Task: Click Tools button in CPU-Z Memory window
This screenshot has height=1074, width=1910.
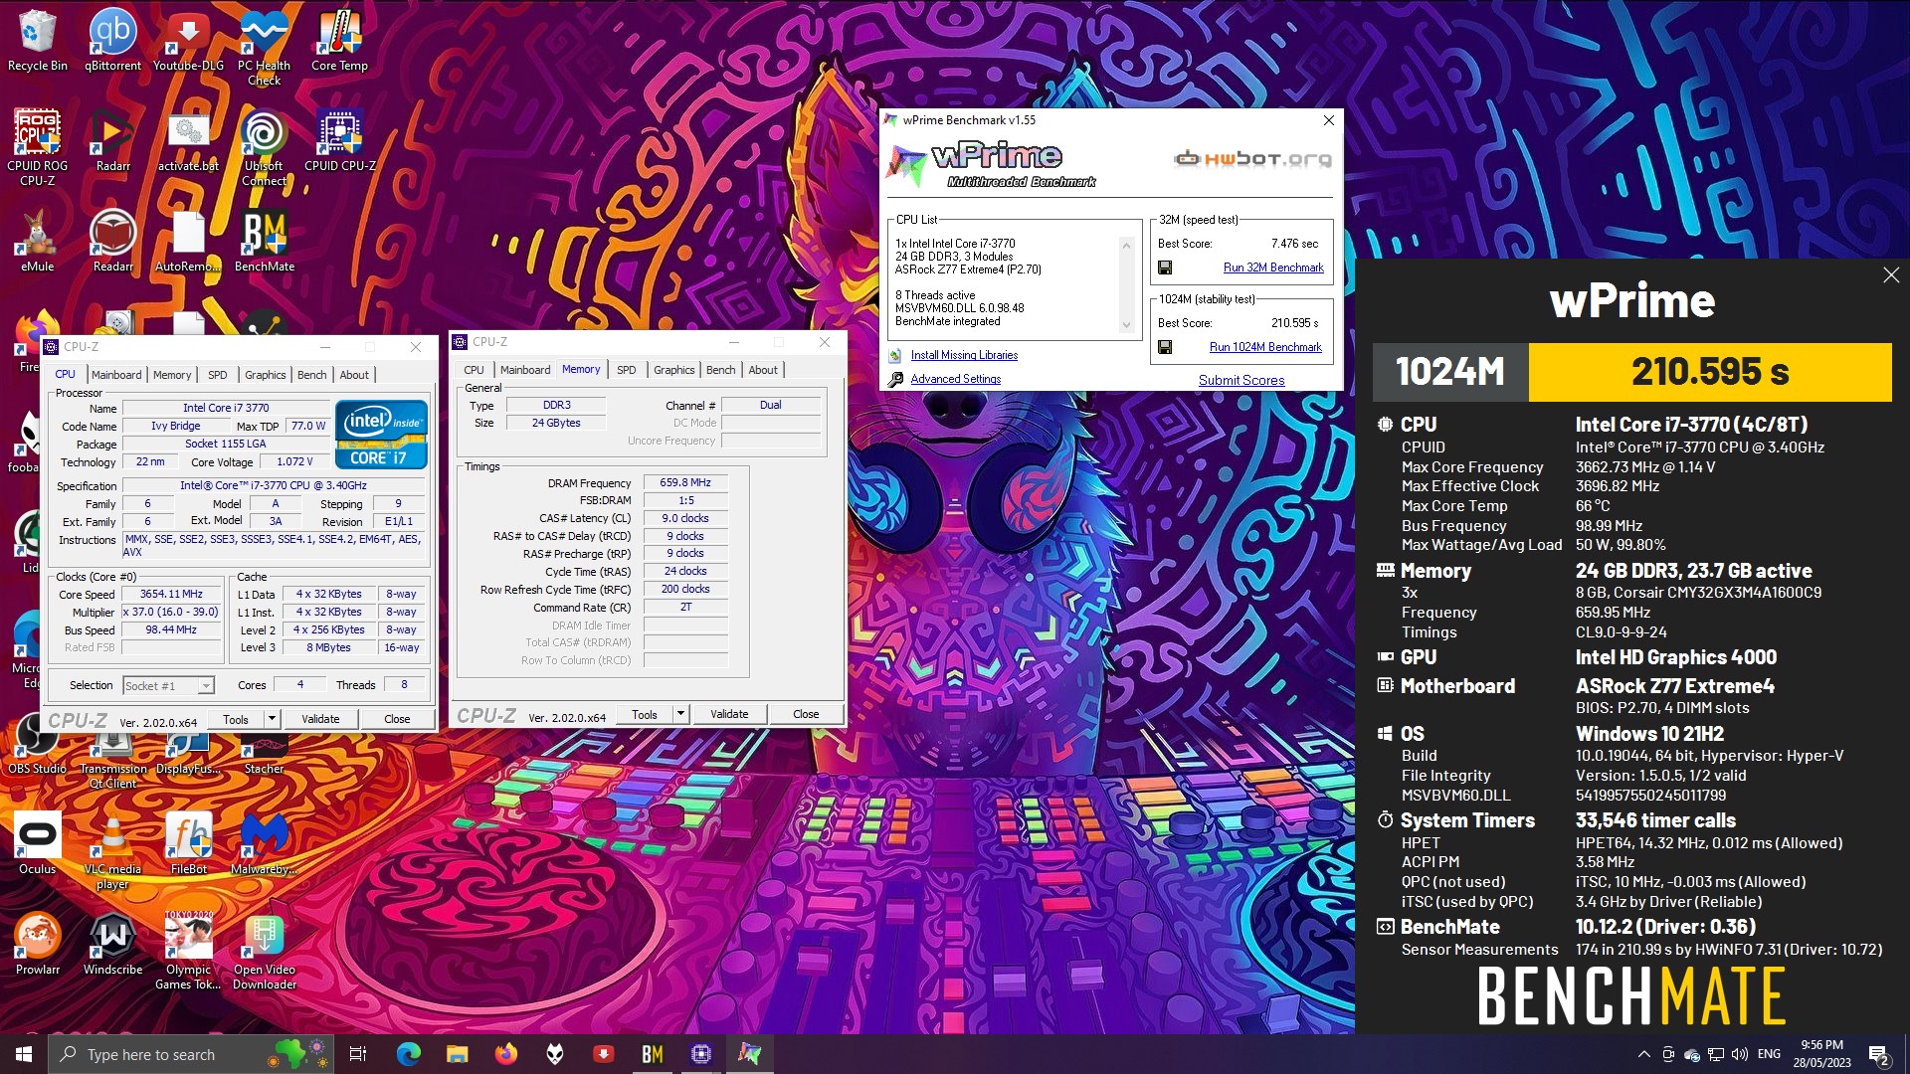Action: click(645, 714)
